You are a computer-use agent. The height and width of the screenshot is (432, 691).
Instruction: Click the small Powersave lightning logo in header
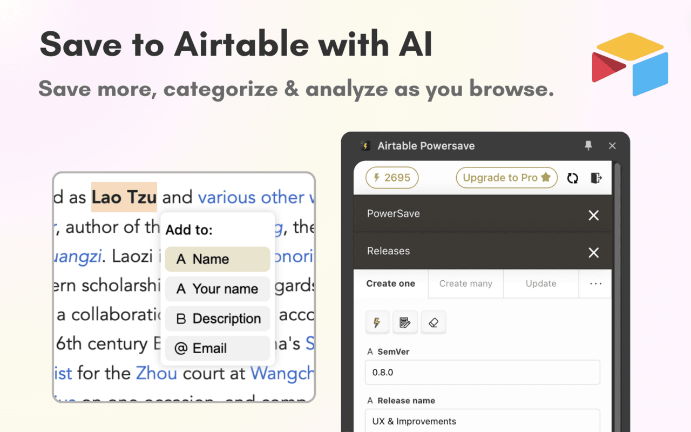[x=366, y=146]
